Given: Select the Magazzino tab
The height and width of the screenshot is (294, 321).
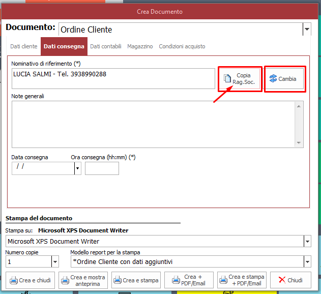Looking at the screenshot, I should pyautogui.click(x=140, y=46).
